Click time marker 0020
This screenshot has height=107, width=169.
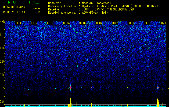pos(163,23)
